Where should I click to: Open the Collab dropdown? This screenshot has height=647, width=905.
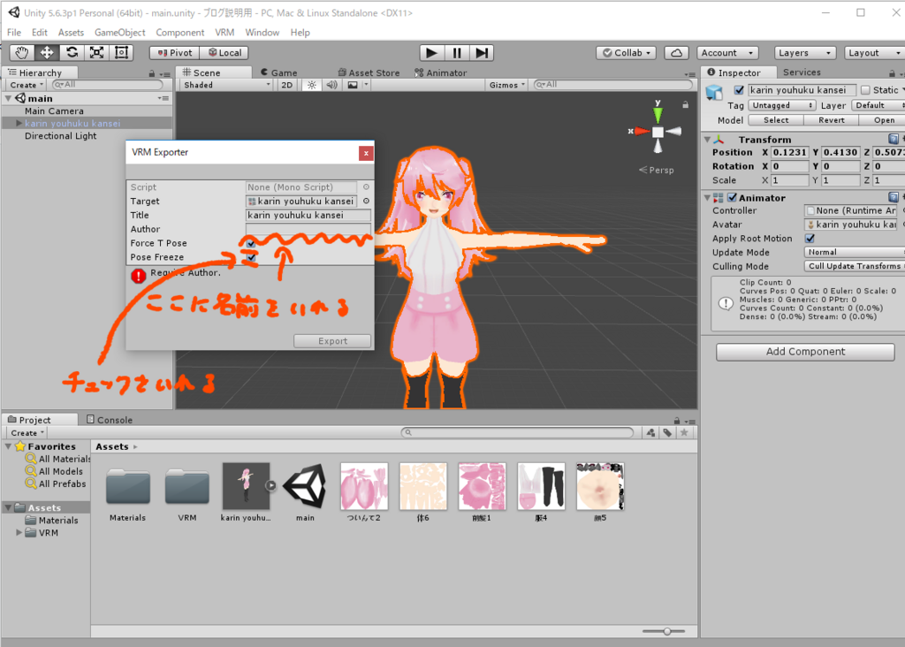point(627,52)
